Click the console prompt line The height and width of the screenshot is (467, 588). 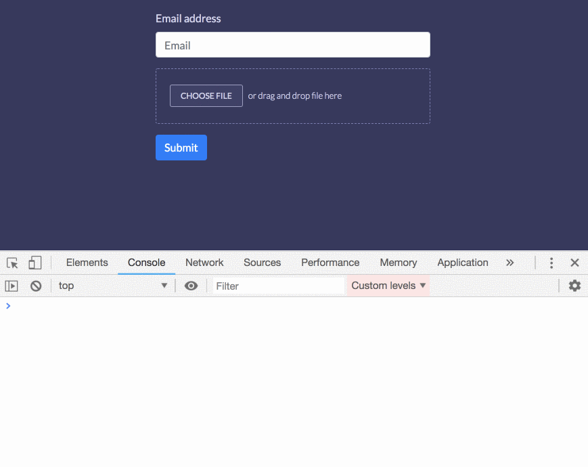pos(294,306)
